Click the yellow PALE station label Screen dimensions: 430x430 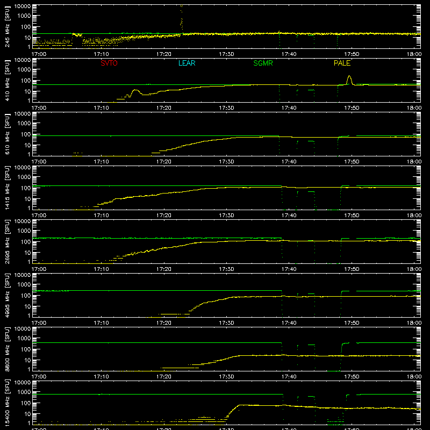coord(342,63)
